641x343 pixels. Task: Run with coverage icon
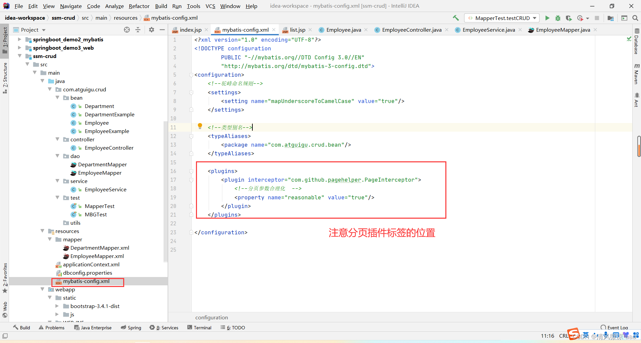tap(569, 18)
